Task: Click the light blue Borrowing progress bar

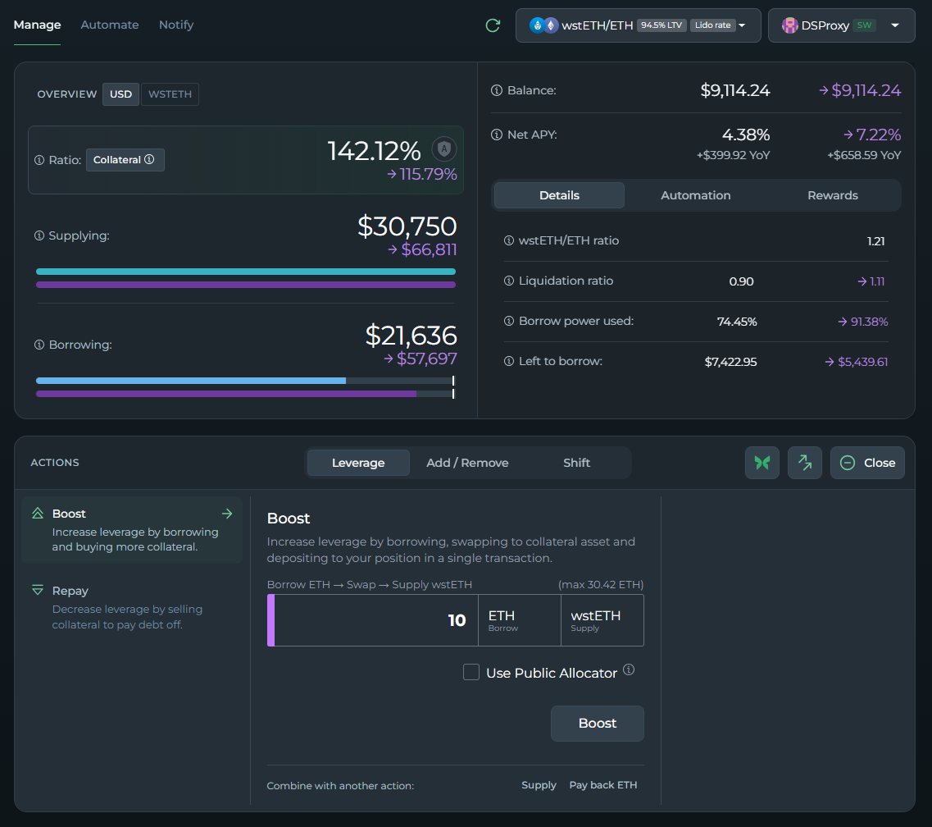Action: (191, 381)
